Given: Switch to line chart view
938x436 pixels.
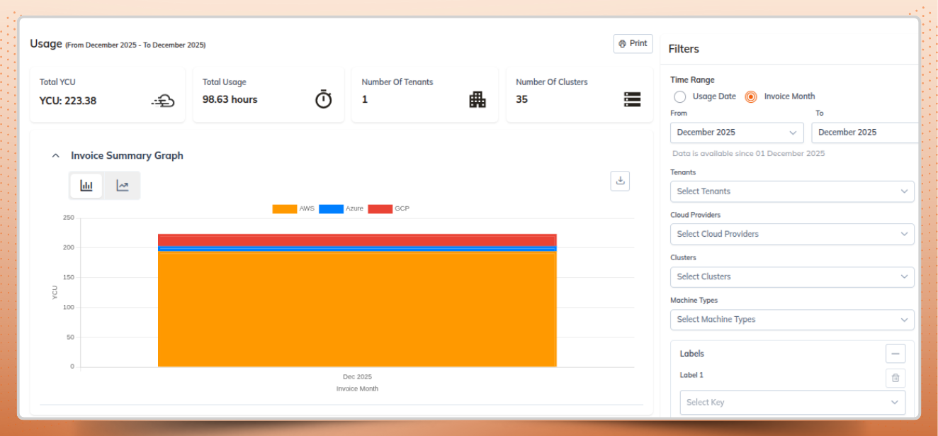Looking at the screenshot, I should [123, 186].
